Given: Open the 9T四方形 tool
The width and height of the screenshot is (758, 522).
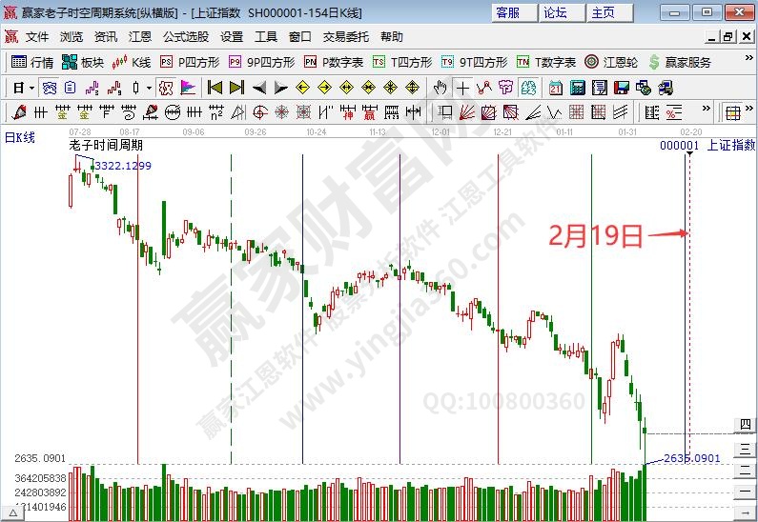Looking at the screenshot, I should [x=474, y=62].
